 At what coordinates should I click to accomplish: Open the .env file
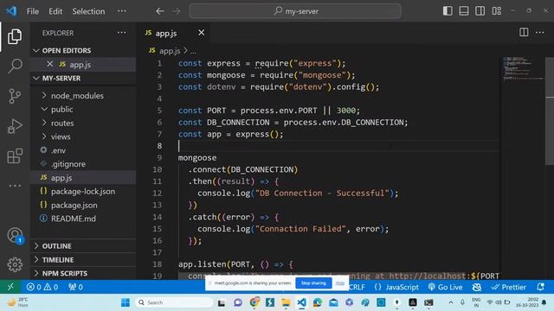click(x=83, y=150)
